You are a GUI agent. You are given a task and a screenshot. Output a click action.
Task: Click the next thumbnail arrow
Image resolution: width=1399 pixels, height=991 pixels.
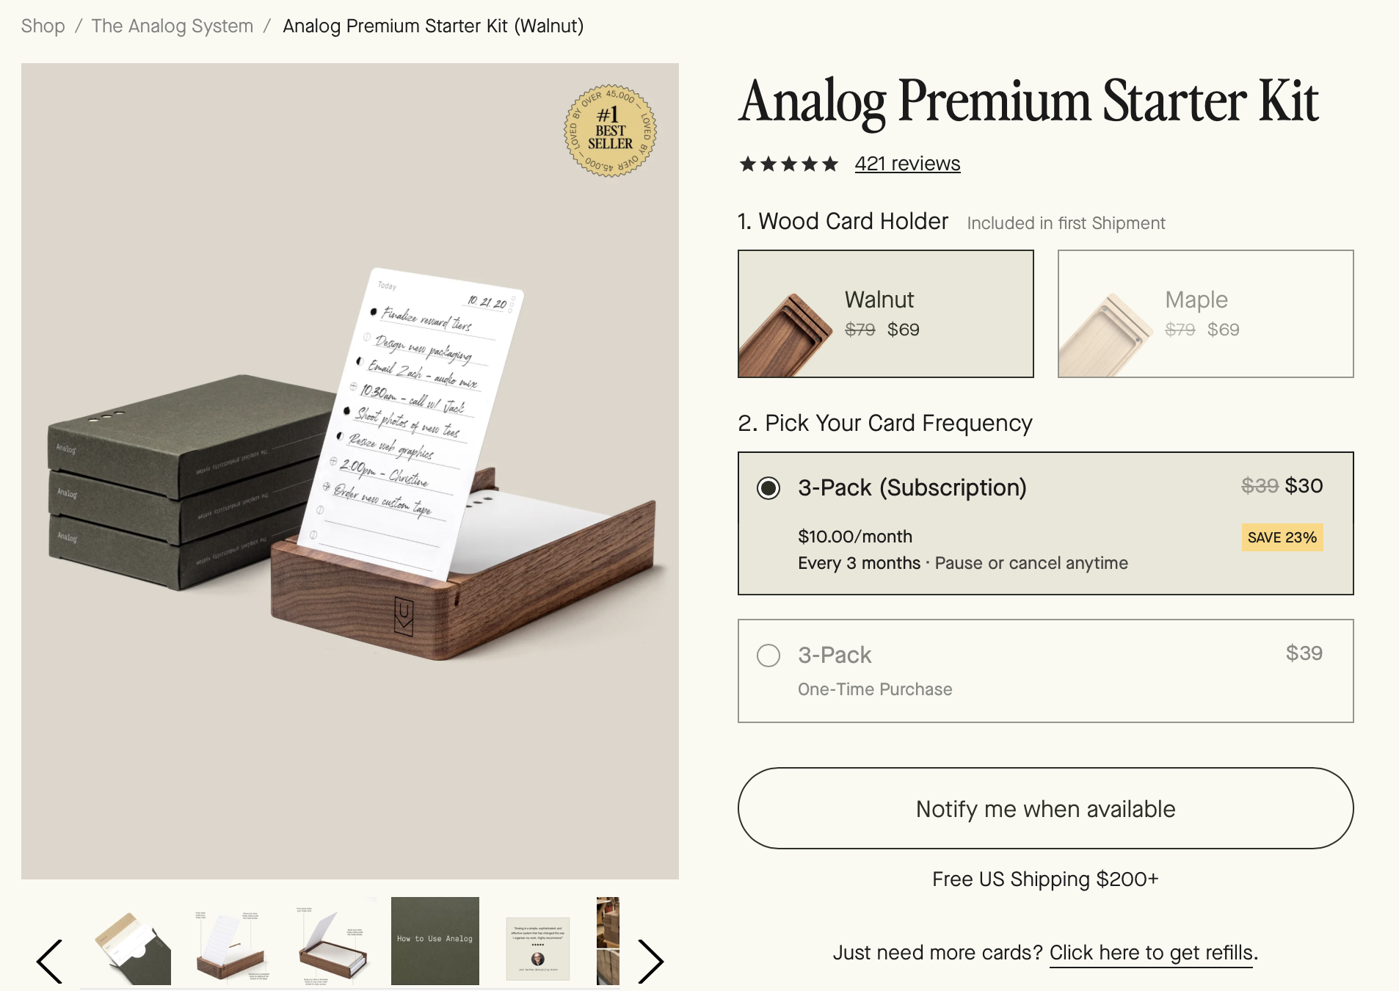[650, 960]
